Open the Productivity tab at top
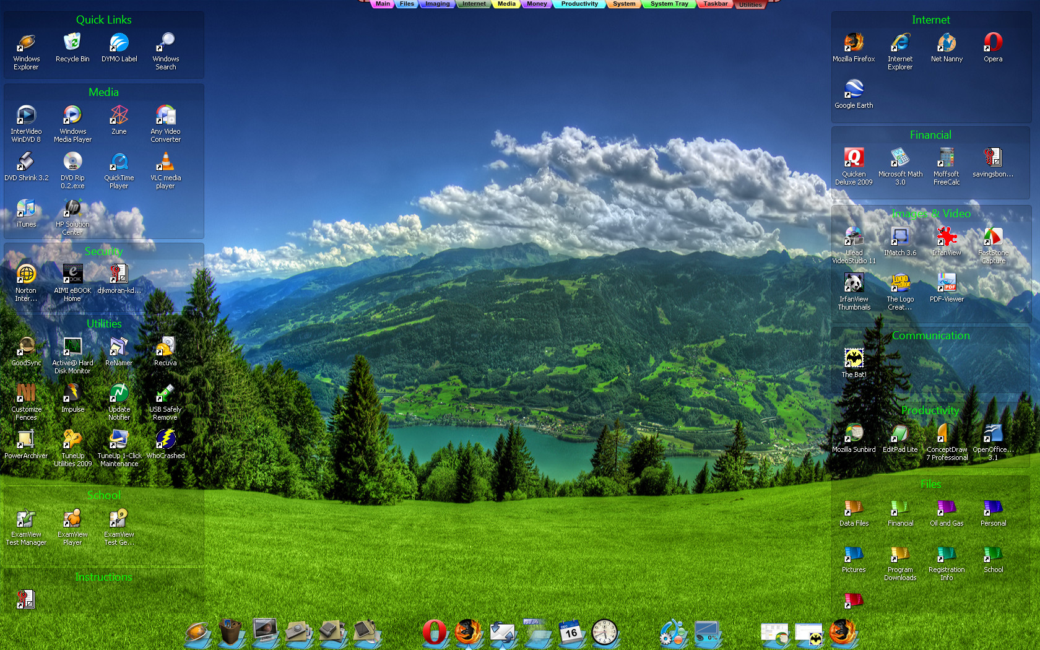1040x650 pixels. click(x=579, y=4)
